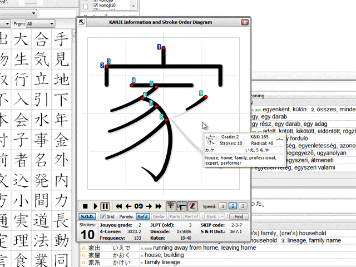
Task: Select kanji 動 in the grid
Action: [61, 240]
